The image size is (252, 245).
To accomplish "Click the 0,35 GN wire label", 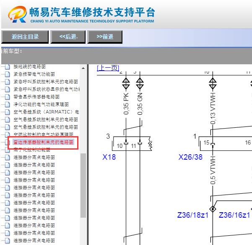I will [140, 104].
